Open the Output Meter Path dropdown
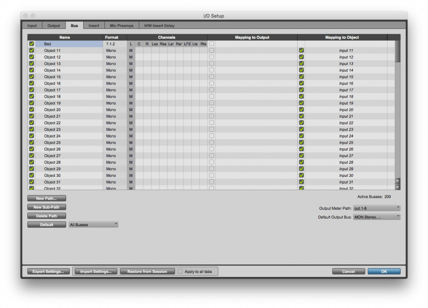 click(x=377, y=208)
